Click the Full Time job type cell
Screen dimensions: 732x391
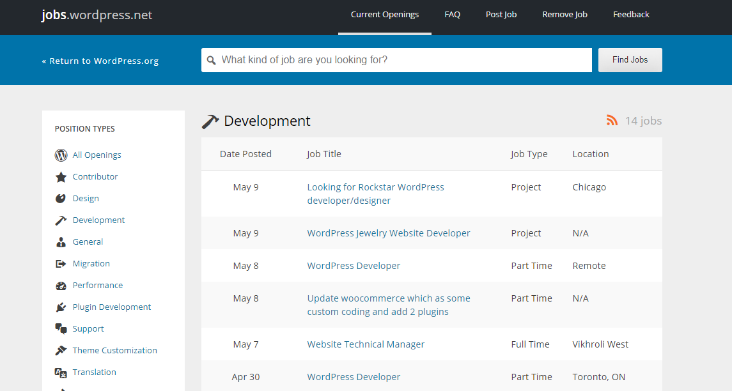(530, 344)
